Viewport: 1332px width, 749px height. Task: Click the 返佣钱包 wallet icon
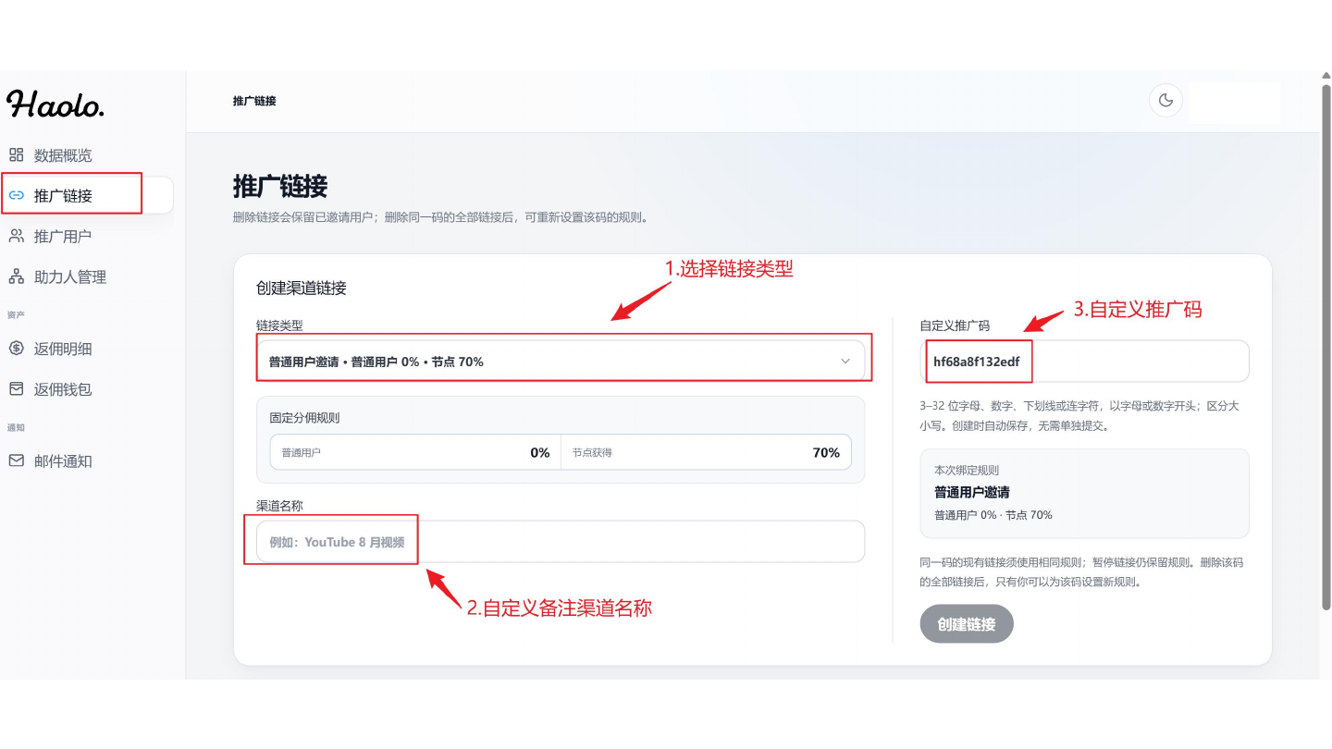(x=16, y=389)
